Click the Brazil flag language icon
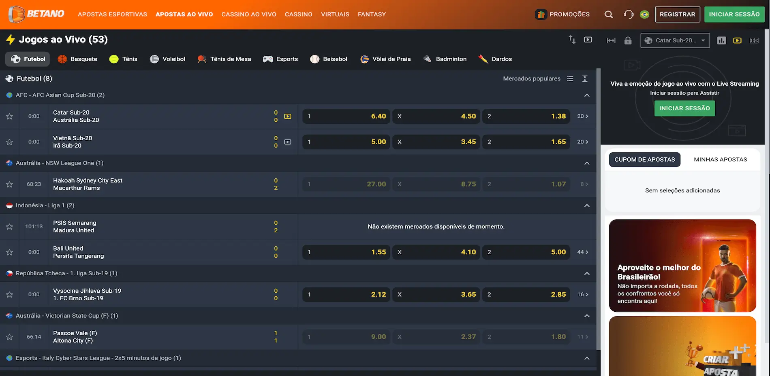 [x=644, y=15]
